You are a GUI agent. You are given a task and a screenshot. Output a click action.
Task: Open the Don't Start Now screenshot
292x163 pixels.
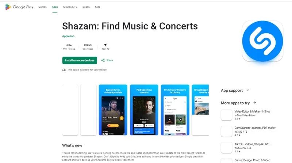(113, 110)
